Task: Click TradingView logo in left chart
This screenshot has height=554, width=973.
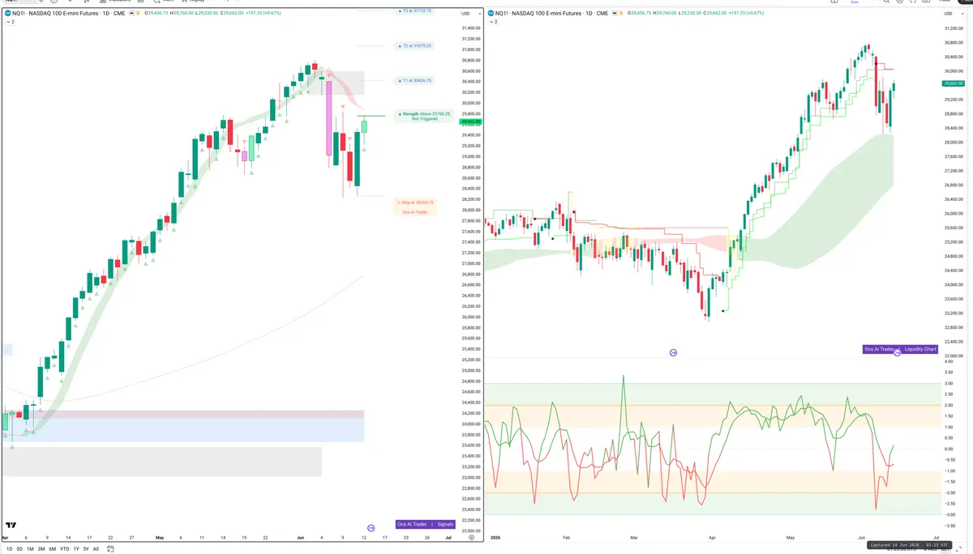Action: pyautogui.click(x=11, y=525)
